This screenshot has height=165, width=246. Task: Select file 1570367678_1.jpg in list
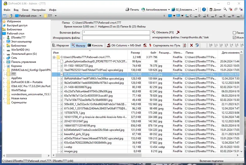click(74, 113)
